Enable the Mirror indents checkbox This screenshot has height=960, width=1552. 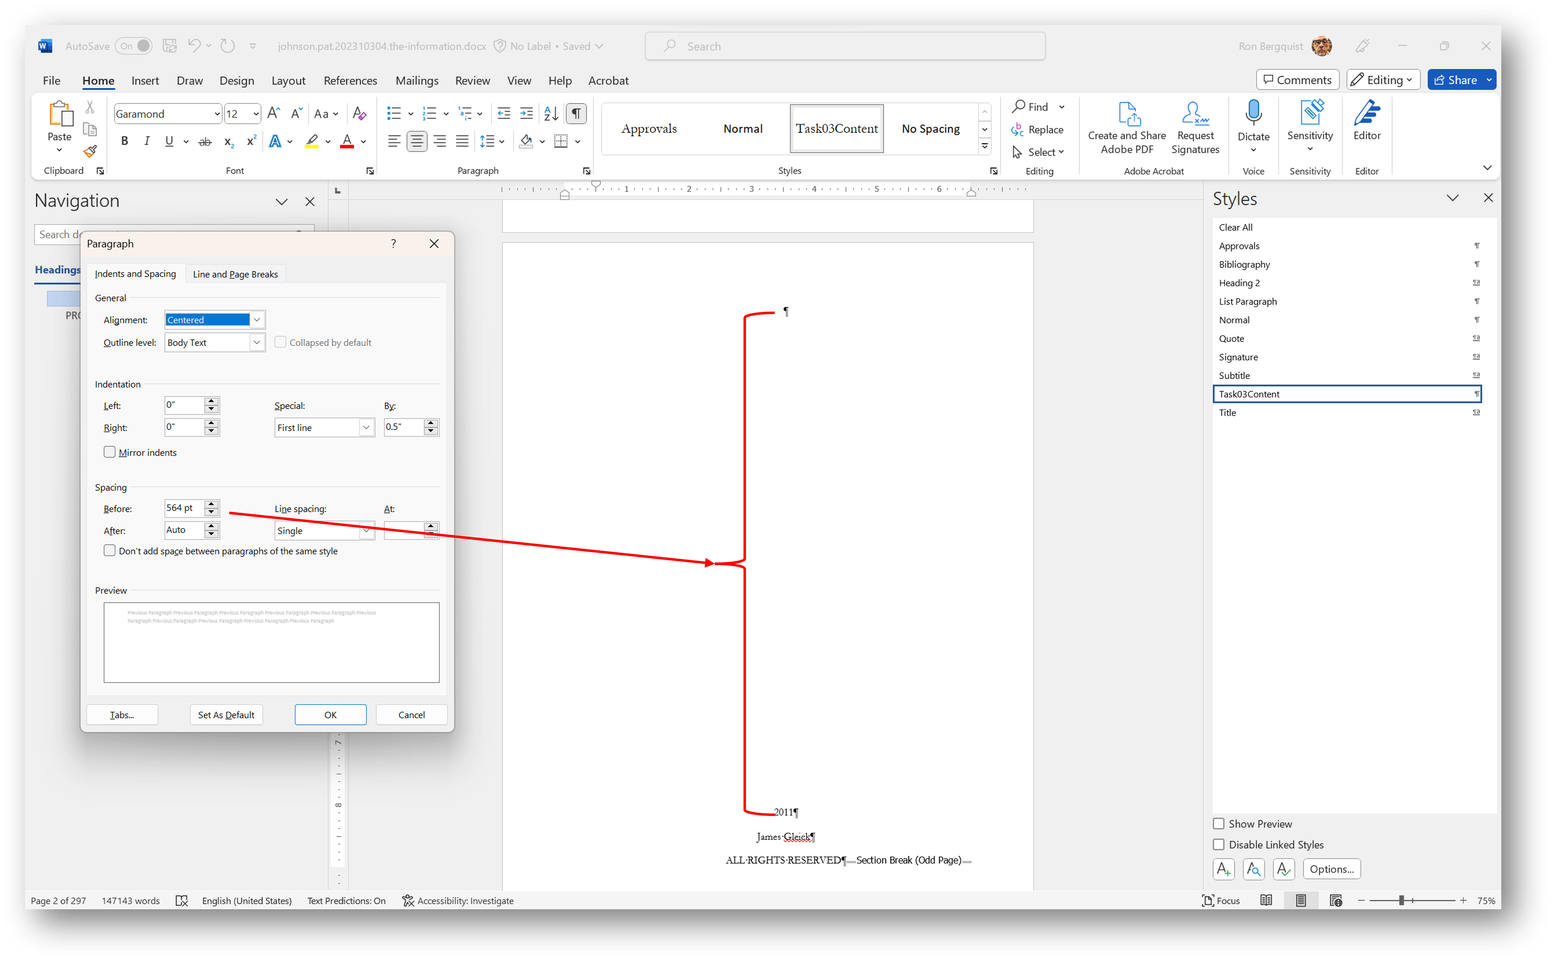coord(109,452)
